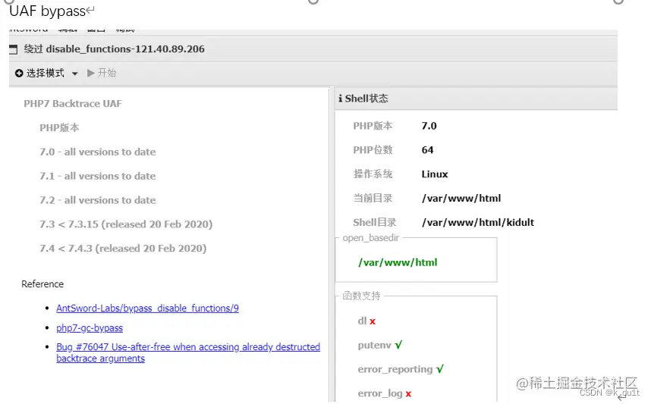651x404 pixels.
Task: Click the error_reporting function entry
Action: 395,369
